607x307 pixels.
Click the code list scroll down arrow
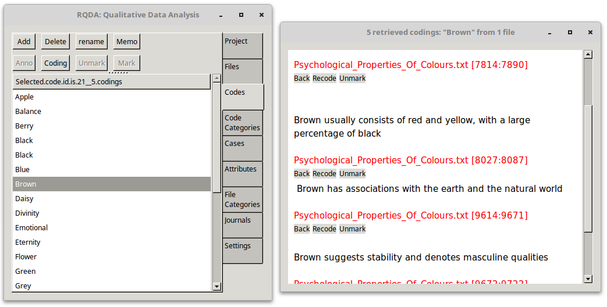(x=216, y=287)
